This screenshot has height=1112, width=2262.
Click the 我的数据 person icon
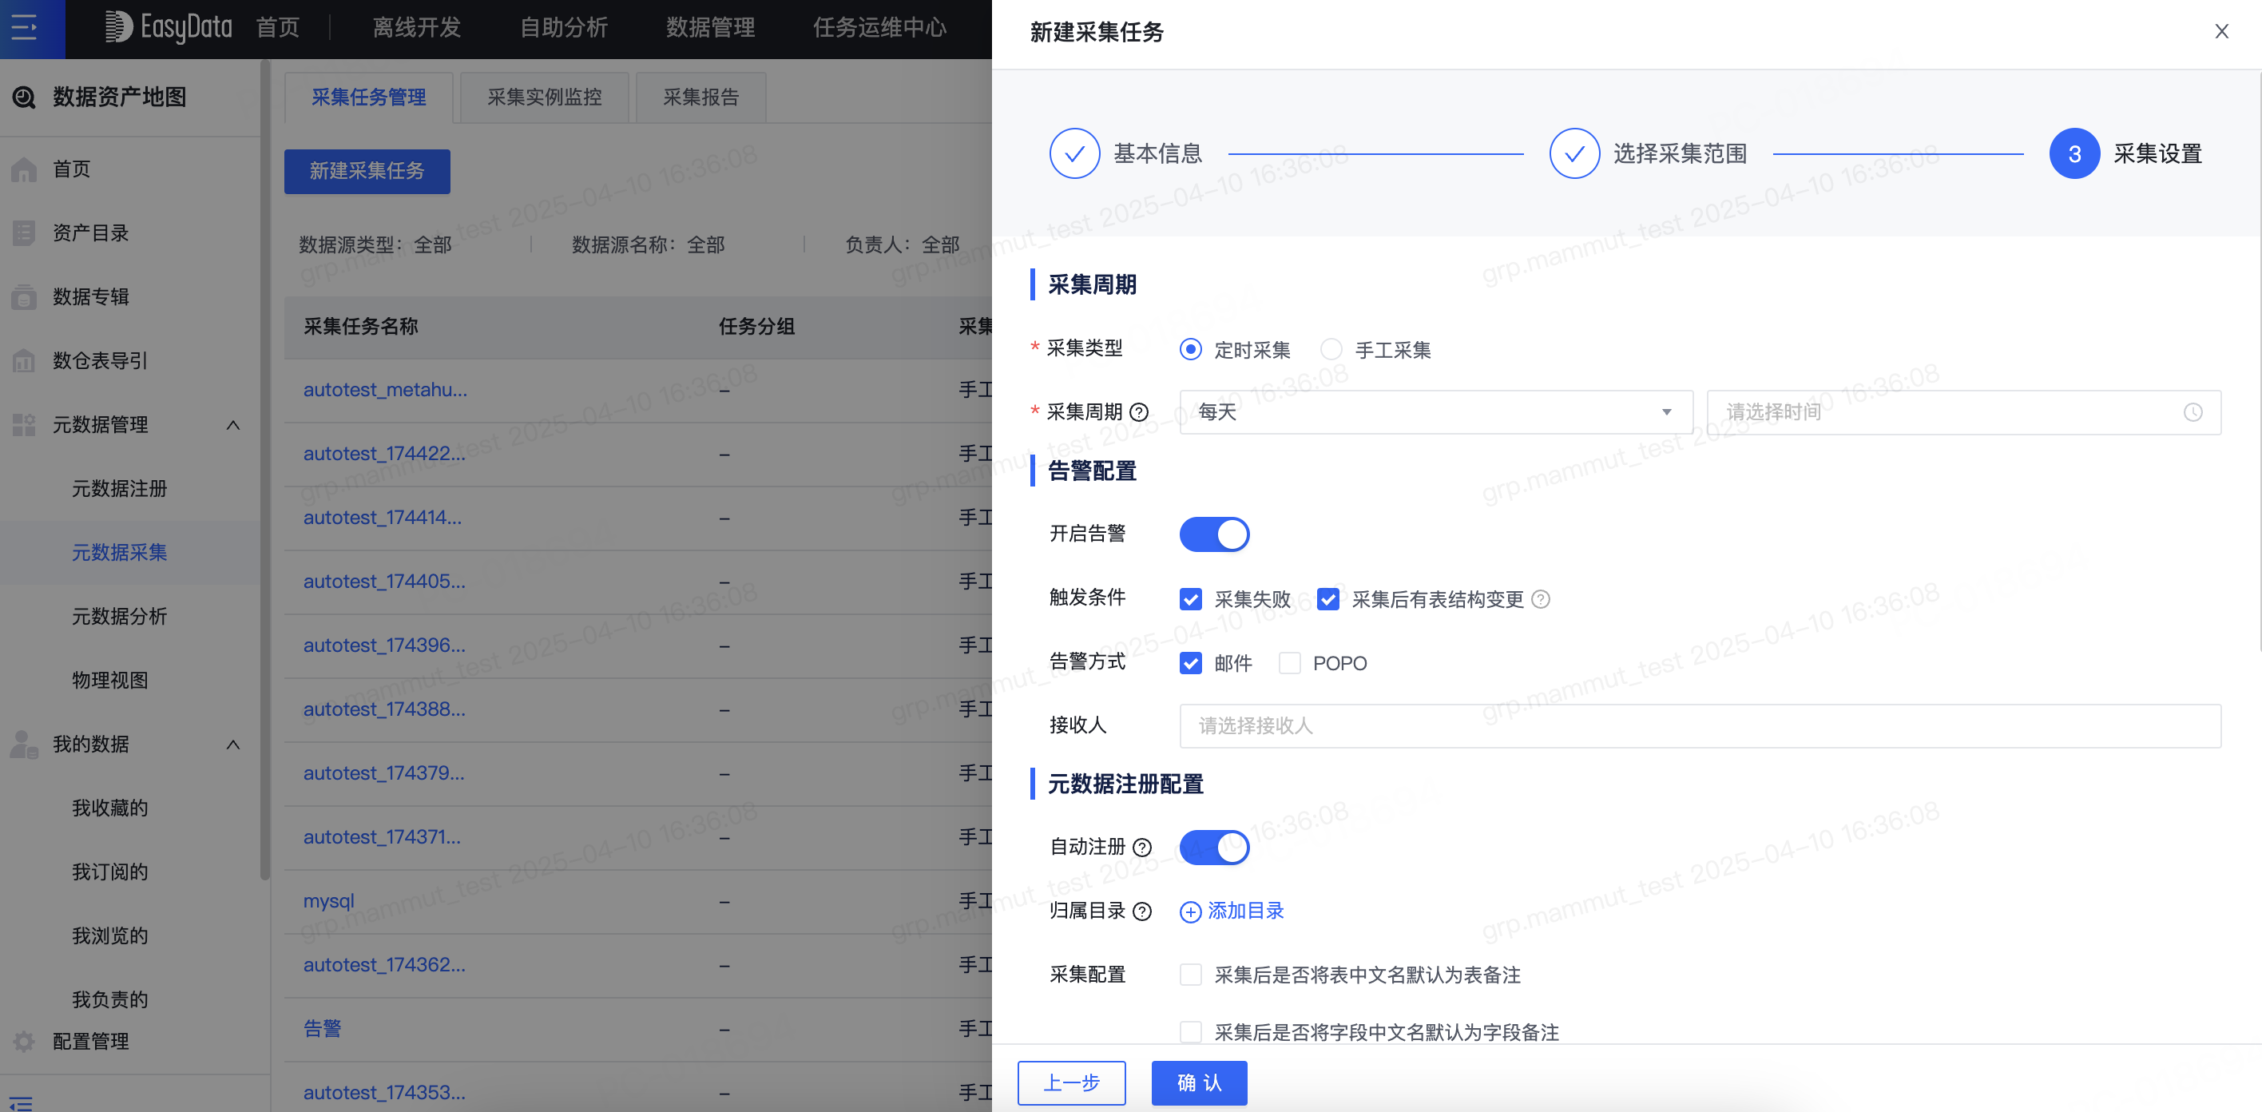point(24,744)
